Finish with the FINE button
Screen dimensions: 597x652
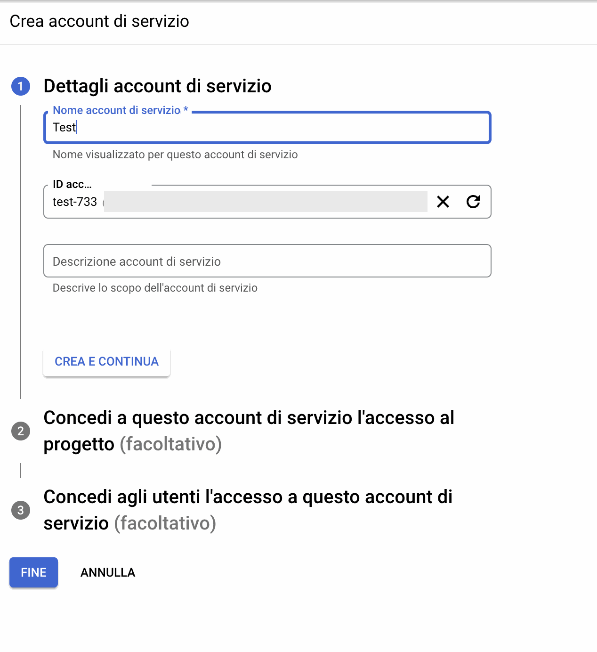[x=33, y=572]
